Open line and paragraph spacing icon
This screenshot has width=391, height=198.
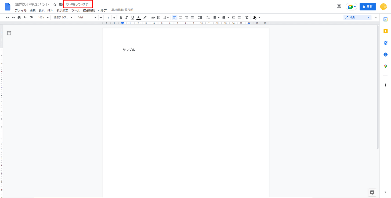coord(200,18)
